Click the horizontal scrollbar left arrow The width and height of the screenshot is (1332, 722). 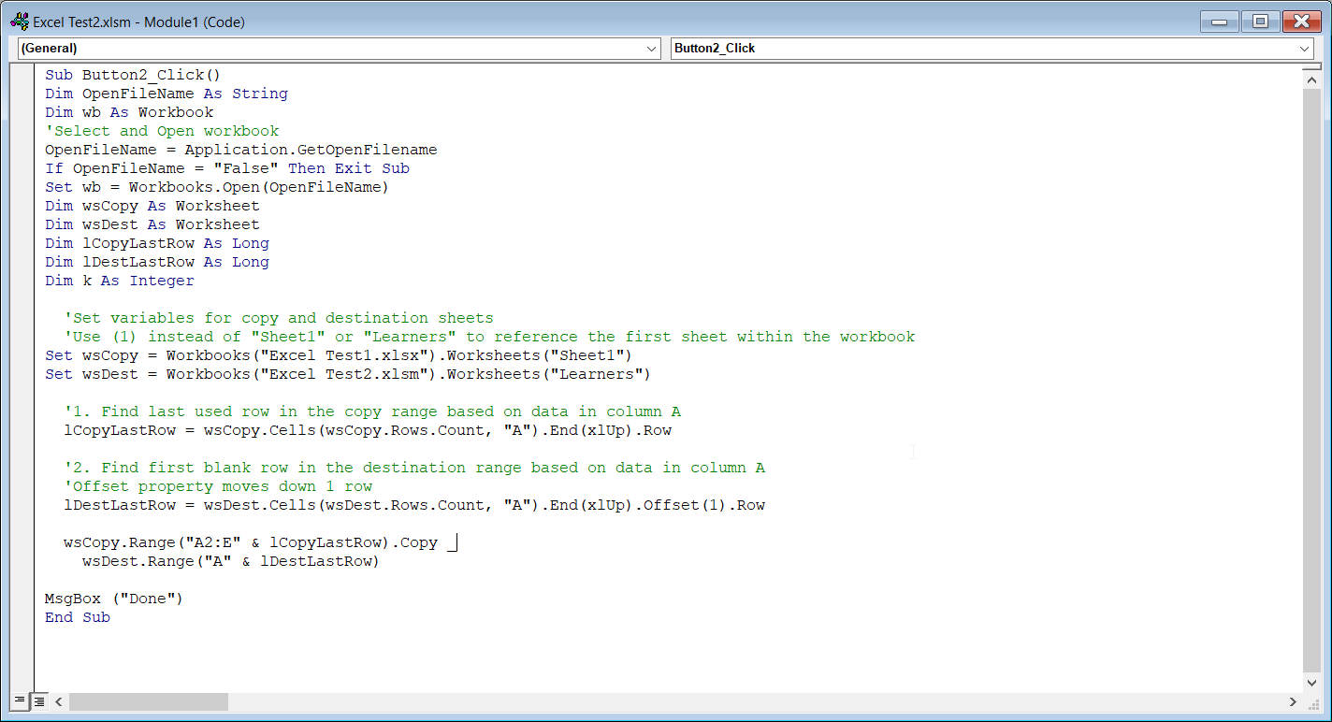point(58,701)
